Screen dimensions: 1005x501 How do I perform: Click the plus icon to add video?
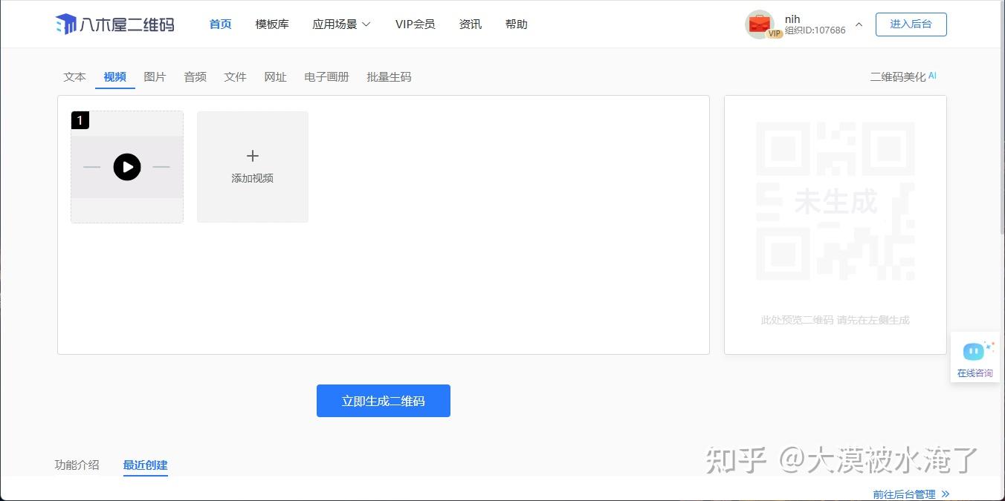point(253,156)
